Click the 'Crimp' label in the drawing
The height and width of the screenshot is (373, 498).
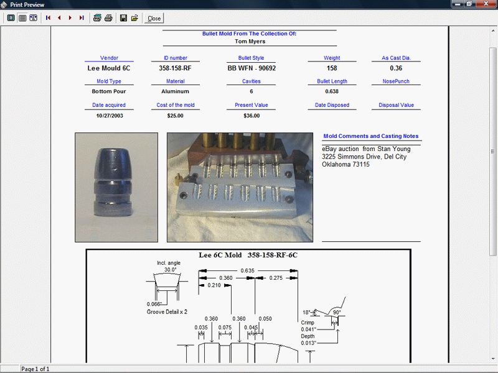point(308,323)
